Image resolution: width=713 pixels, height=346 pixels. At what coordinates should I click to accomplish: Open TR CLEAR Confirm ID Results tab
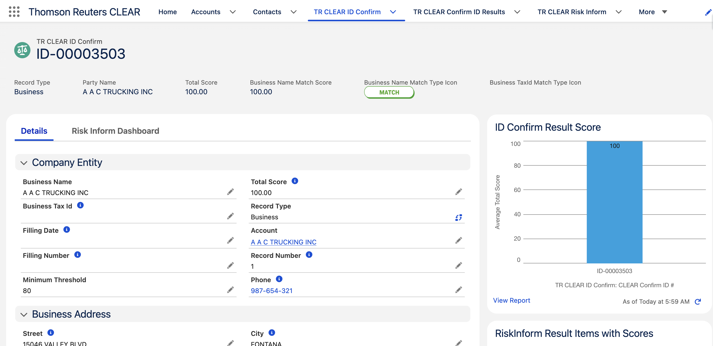click(x=459, y=12)
